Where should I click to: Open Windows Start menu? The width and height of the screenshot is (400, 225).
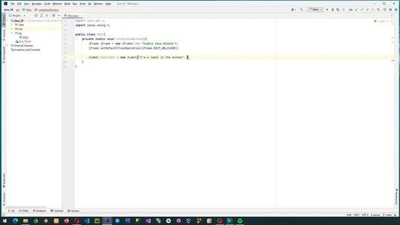[5, 221]
